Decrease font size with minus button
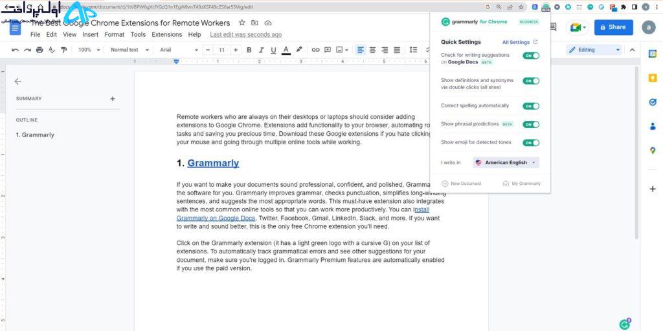The image size is (663, 331). click(208, 50)
